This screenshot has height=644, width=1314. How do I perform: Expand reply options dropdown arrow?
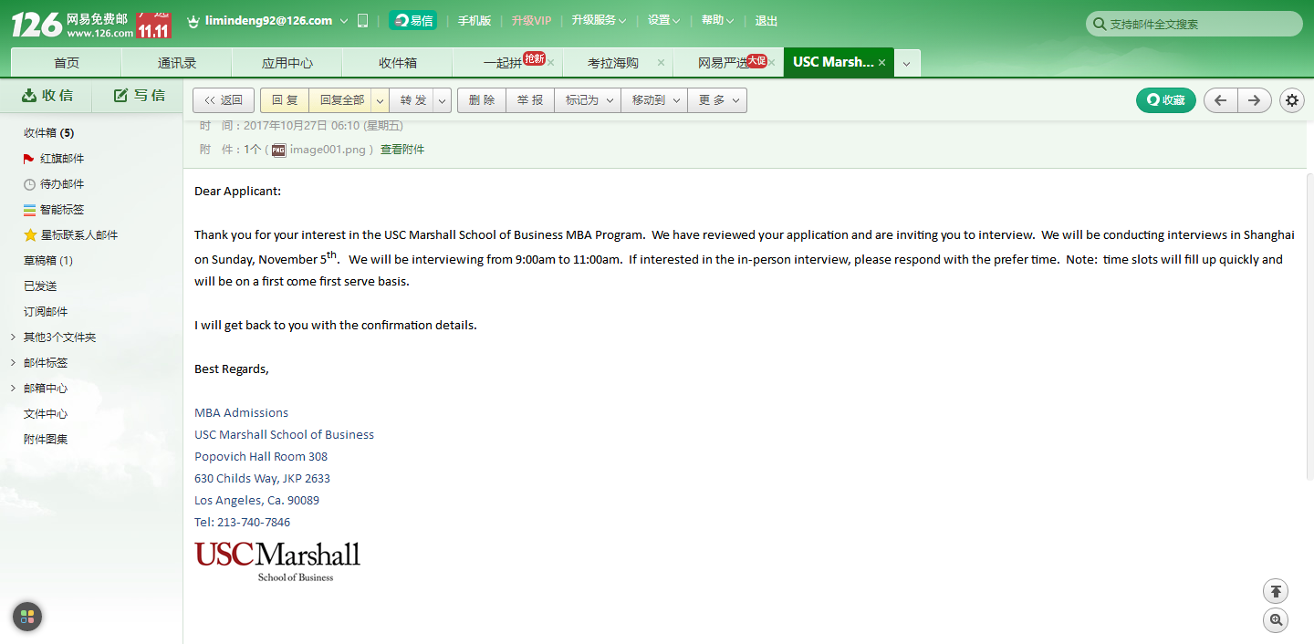click(x=380, y=100)
